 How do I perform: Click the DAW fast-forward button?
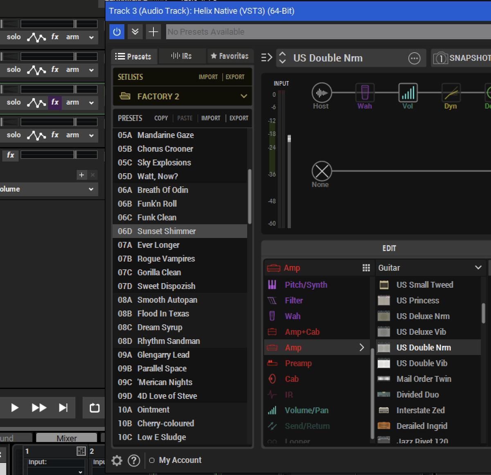[39, 407]
